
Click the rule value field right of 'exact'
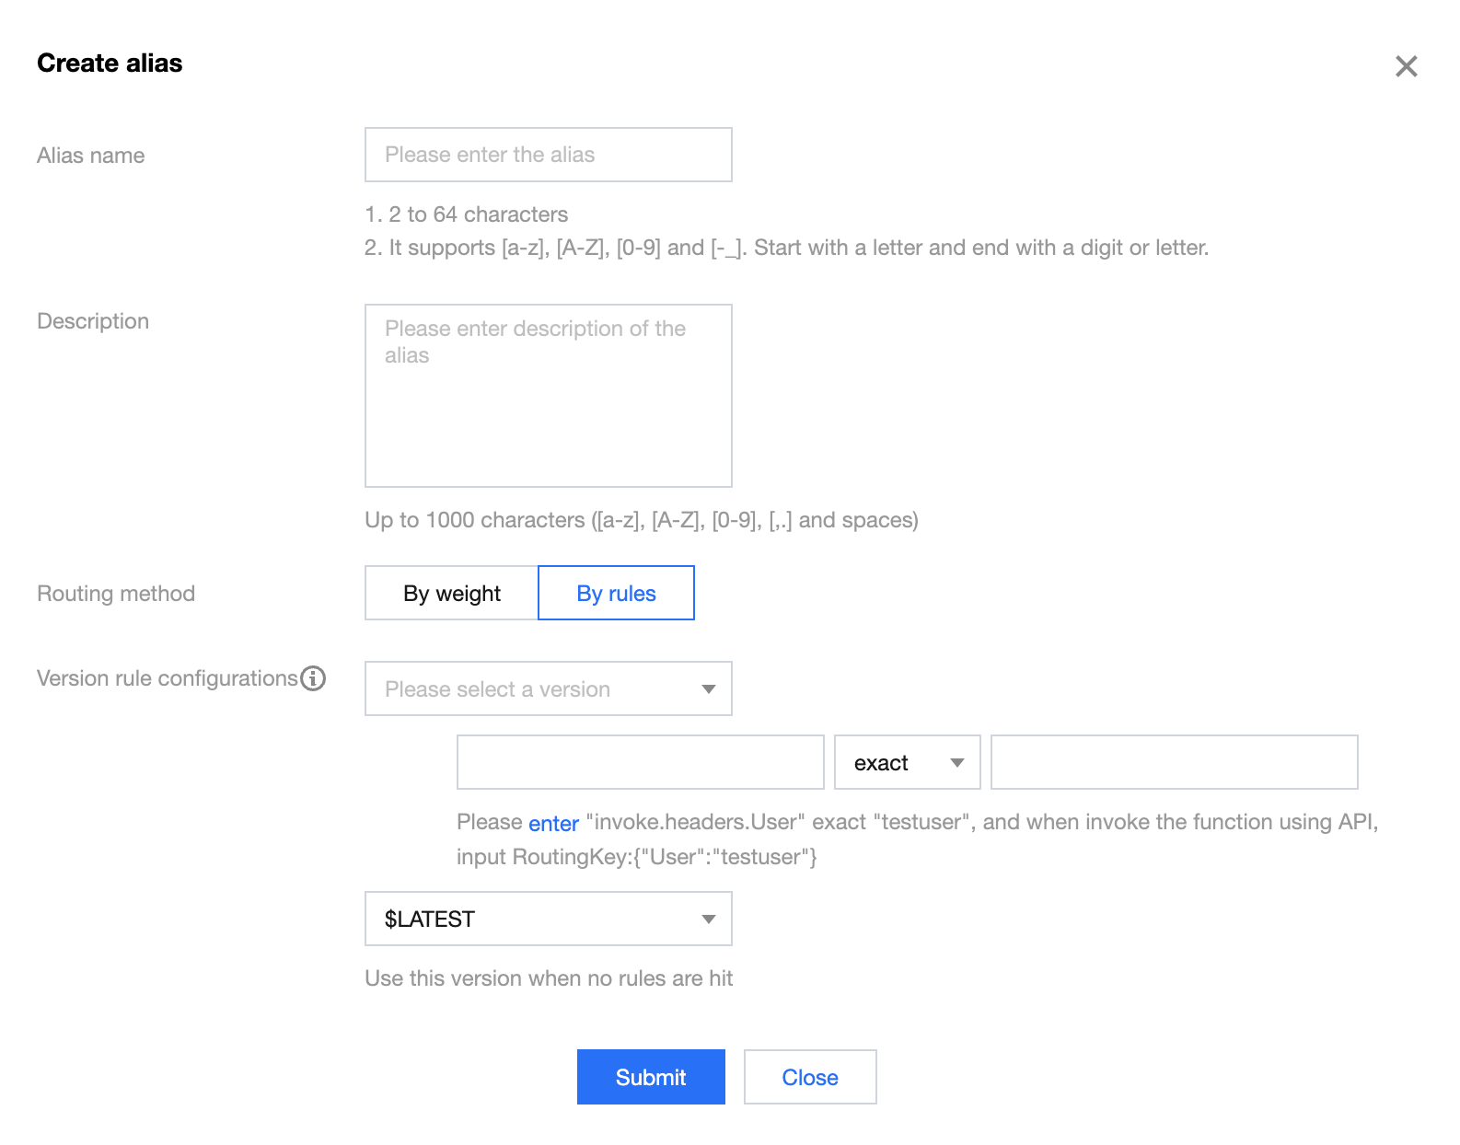1174,763
